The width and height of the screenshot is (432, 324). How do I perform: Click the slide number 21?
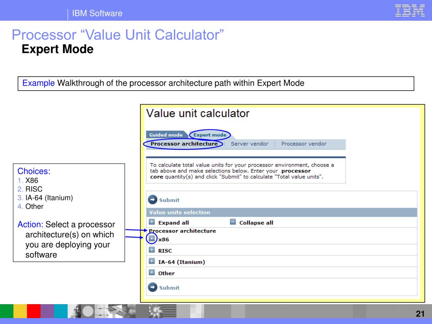pos(420,313)
